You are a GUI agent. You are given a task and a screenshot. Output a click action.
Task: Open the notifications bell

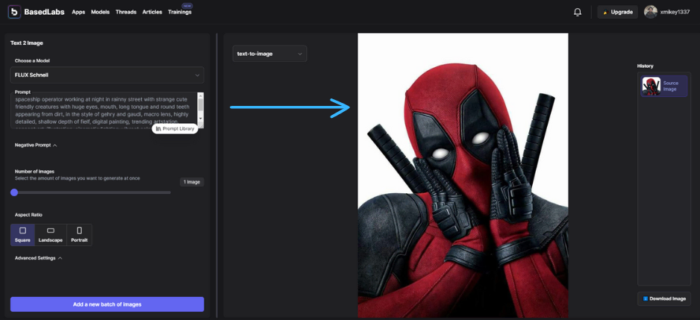(577, 12)
